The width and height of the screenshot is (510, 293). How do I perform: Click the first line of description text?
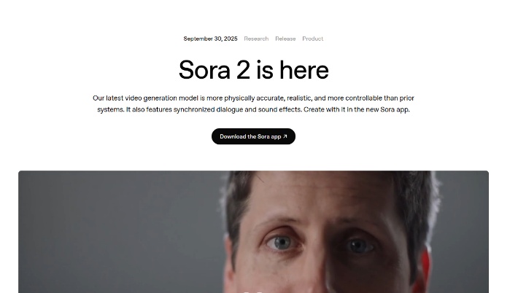[253, 98]
